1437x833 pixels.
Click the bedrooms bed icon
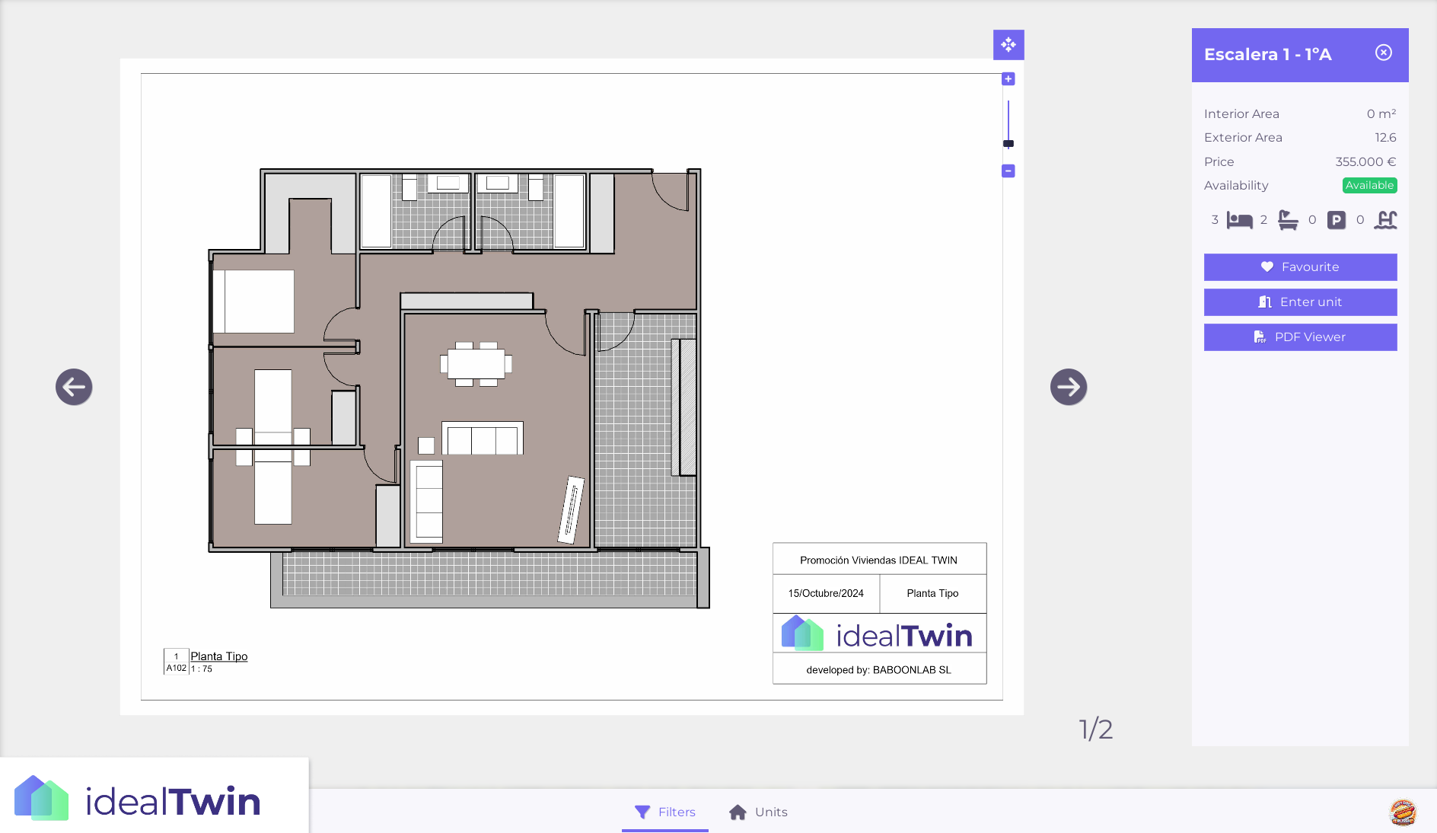(1239, 220)
